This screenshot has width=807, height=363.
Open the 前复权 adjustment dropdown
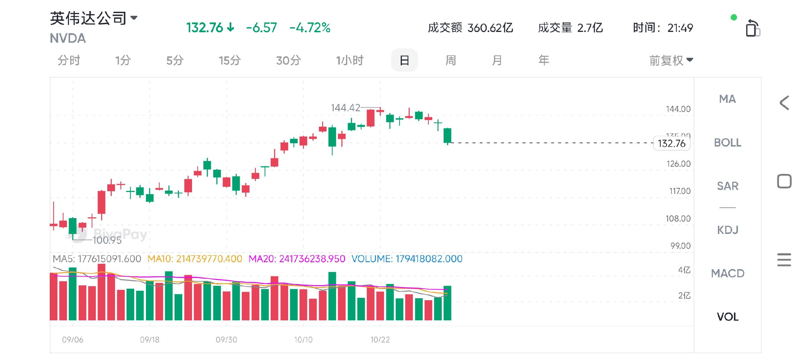pyautogui.click(x=671, y=61)
